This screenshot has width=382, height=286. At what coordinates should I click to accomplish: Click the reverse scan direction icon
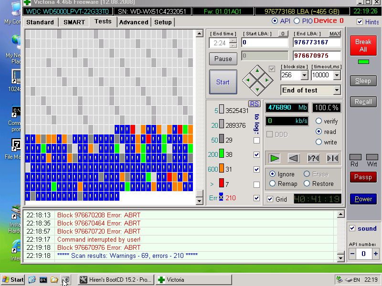pyautogui.click(x=294, y=158)
